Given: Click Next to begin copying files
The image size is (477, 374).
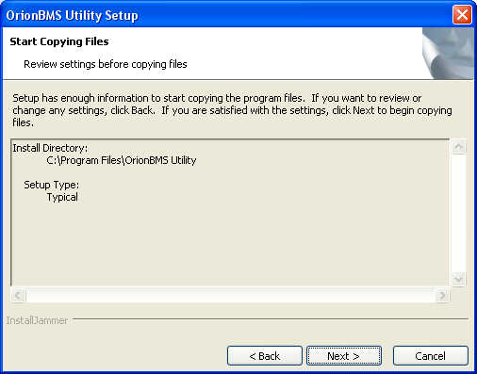Looking at the screenshot, I should tap(344, 356).
